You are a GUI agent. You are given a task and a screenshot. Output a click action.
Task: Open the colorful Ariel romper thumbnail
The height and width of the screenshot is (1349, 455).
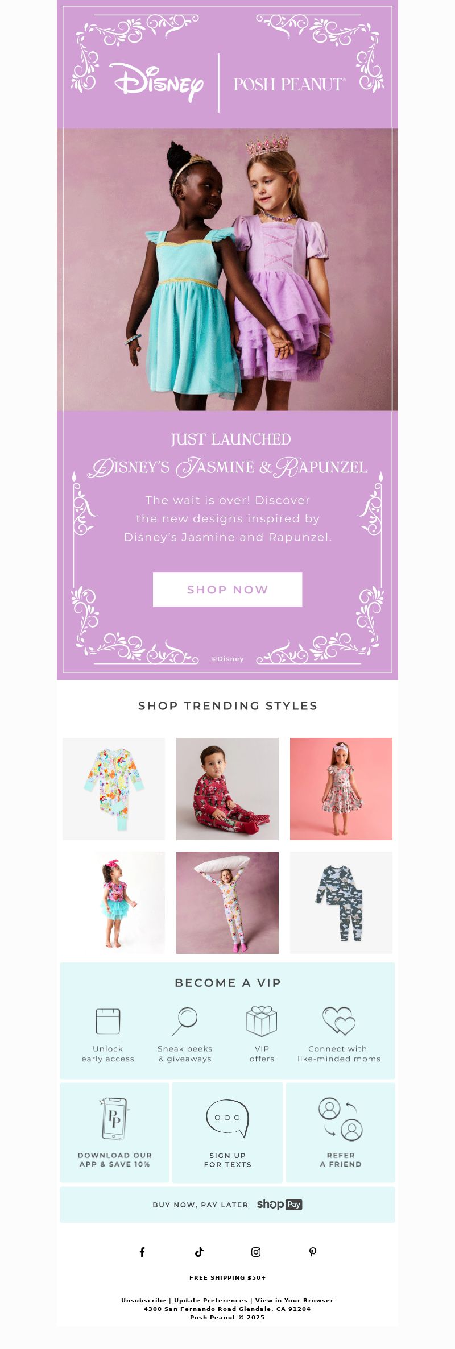coord(114,789)
